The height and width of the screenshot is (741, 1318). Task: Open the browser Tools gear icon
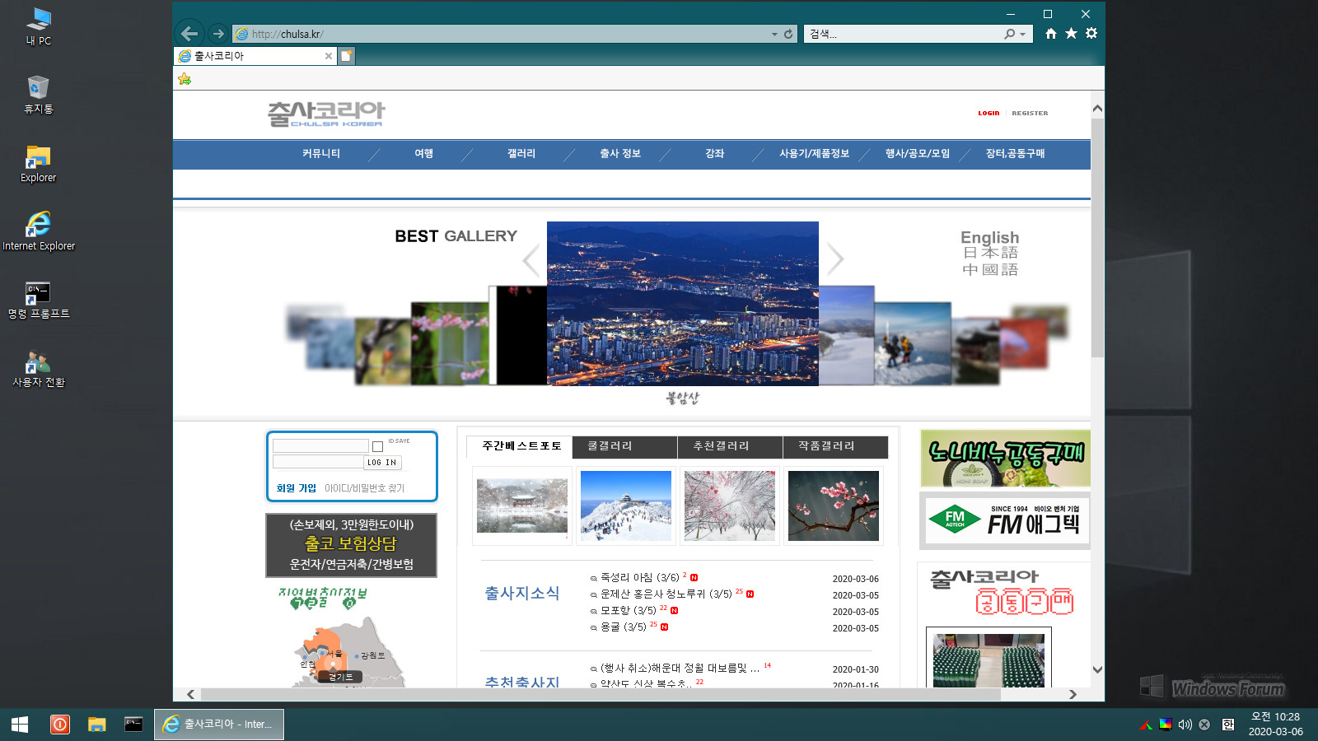[1091, 34]
